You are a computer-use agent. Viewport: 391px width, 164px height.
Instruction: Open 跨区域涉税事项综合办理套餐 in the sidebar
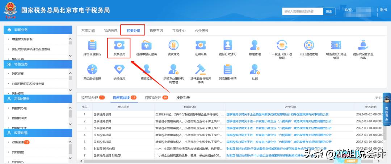(31, 49)
